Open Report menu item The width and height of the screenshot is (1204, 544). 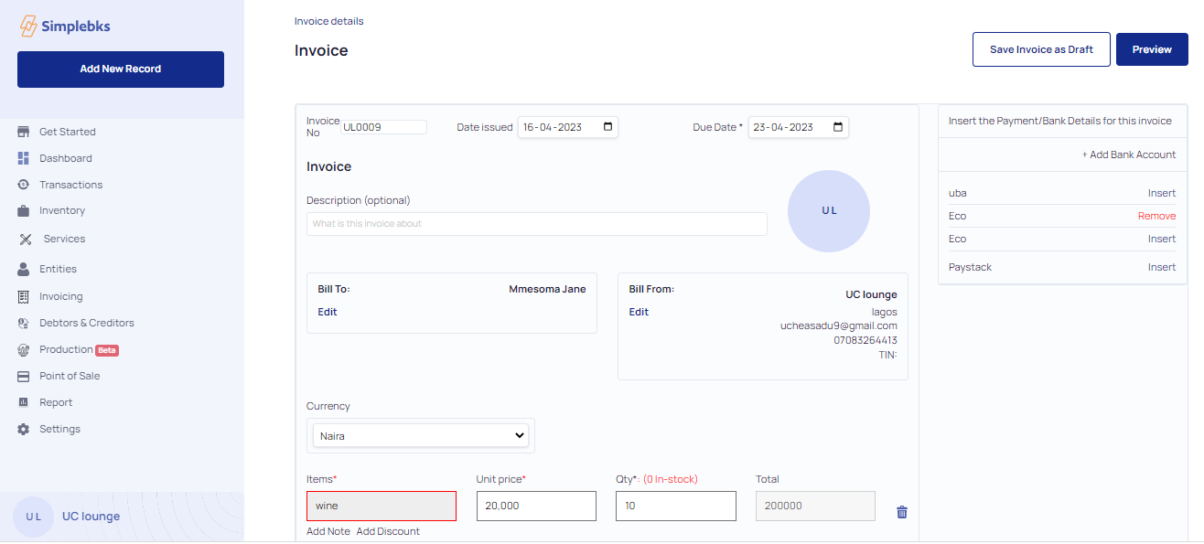(56, 402)
